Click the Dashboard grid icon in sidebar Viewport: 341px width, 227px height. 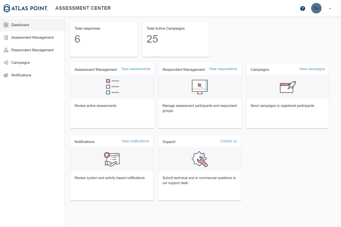pos(6,25)
